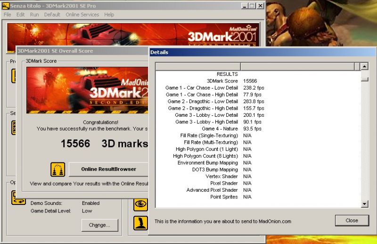Click the abacus icon beside Online ResultBrowser
377x244 pixels.
(57, 170)
